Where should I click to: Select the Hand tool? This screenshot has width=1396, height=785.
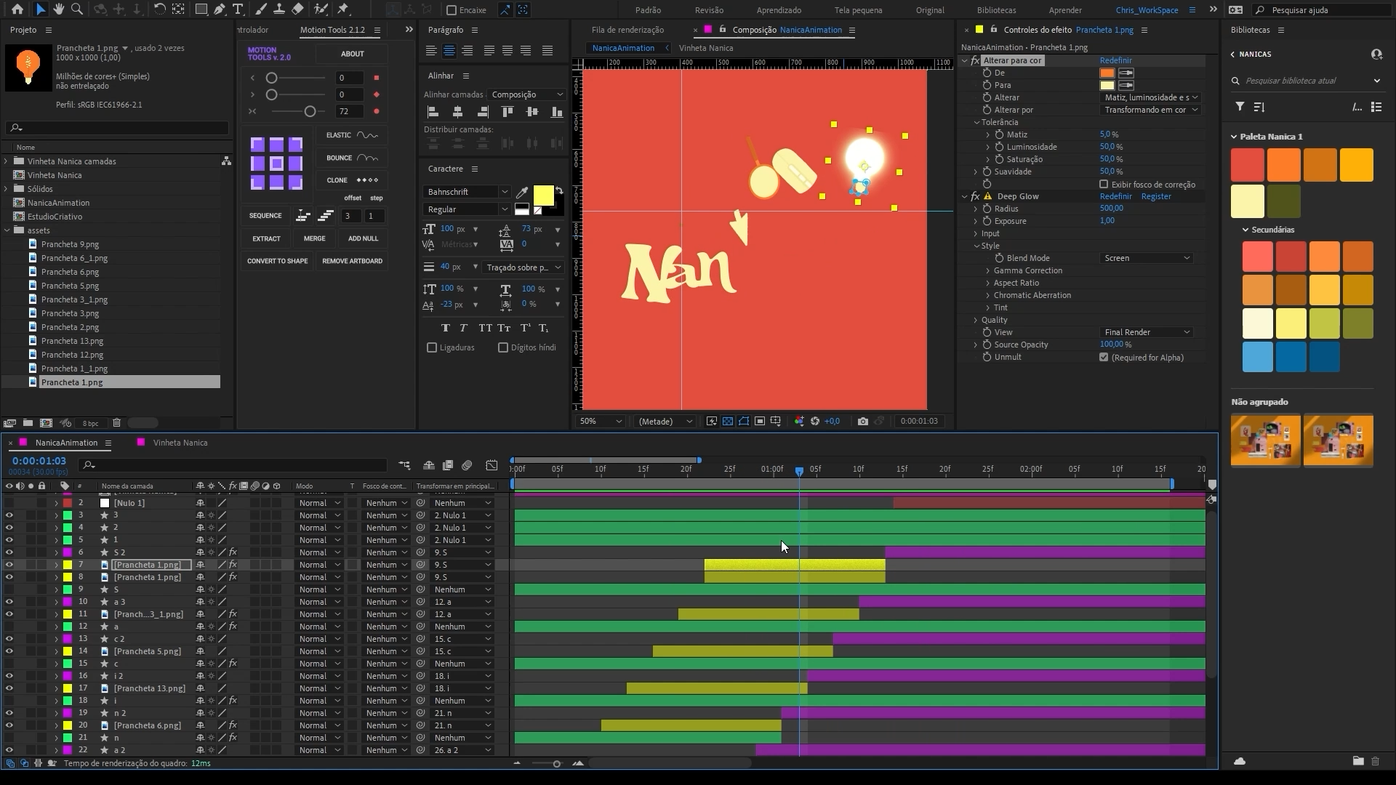coord(58,9)
